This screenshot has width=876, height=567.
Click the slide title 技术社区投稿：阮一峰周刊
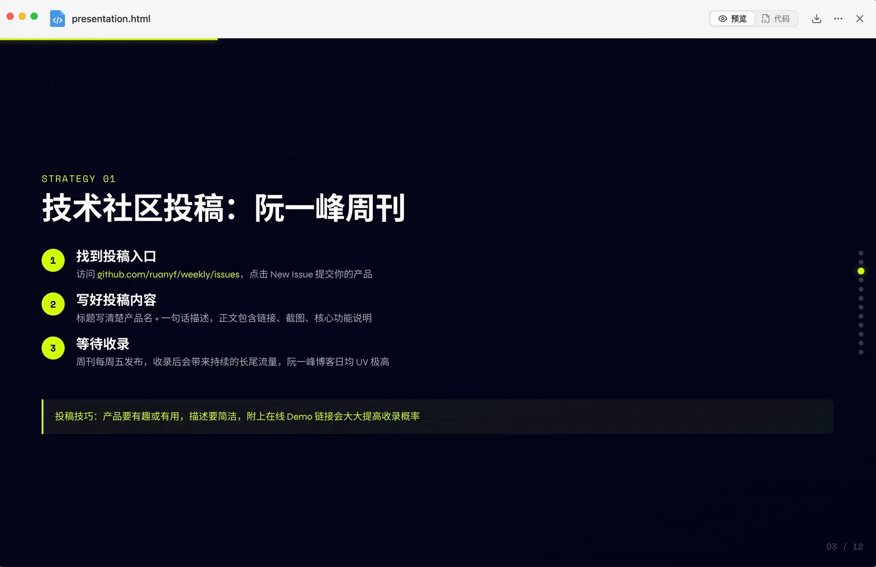(x=224, y=209)
